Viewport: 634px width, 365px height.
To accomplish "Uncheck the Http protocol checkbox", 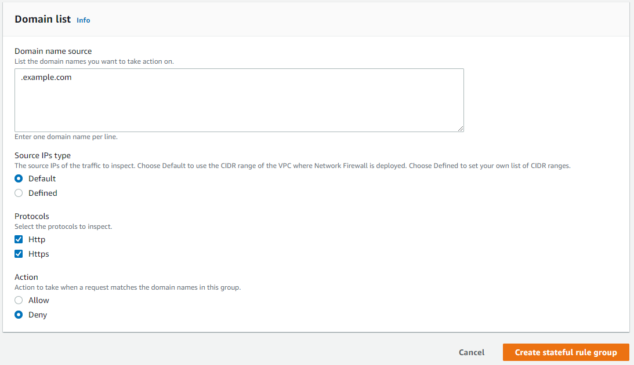I will 19,239.
